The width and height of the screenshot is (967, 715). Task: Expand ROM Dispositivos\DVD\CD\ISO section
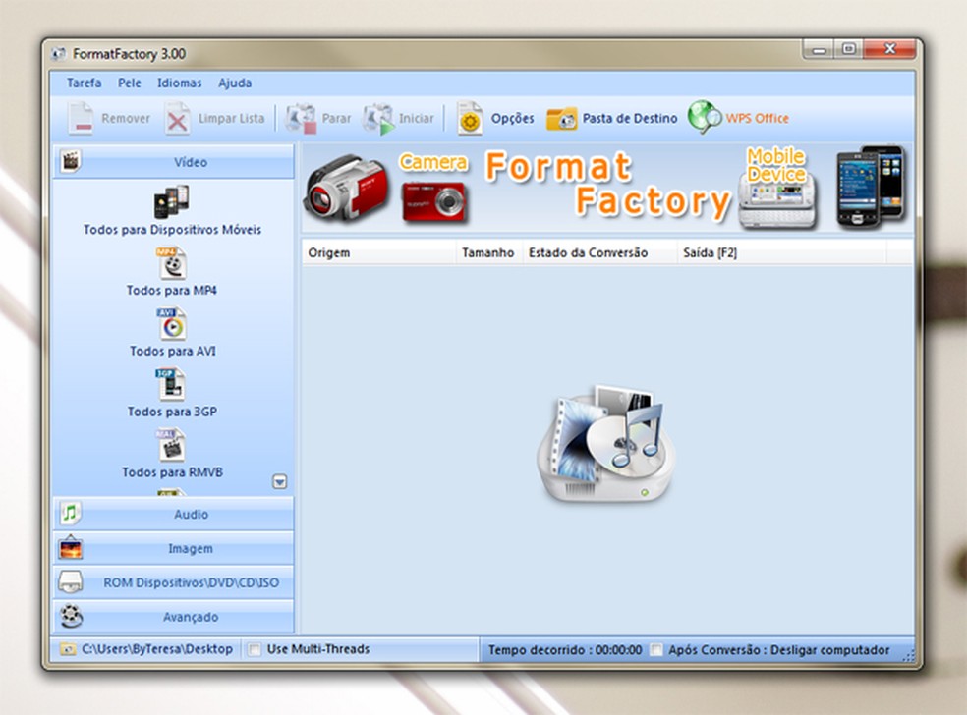[173, 582]
